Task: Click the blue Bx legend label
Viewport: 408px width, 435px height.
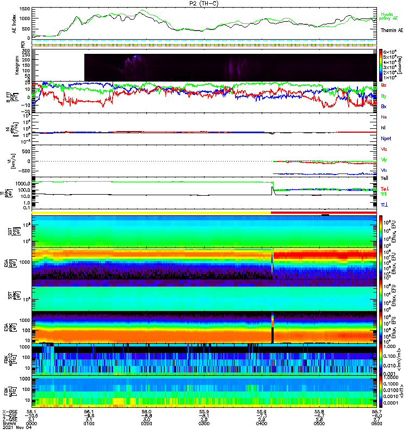Action: point(384,106)
